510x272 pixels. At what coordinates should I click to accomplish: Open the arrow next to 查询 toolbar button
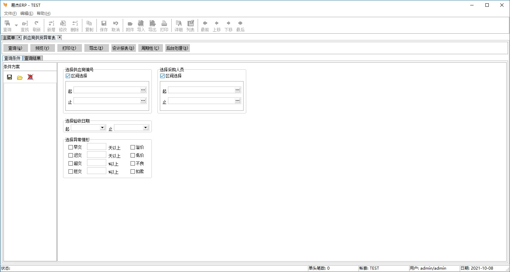pyautogui.click(x=16, y=25)
